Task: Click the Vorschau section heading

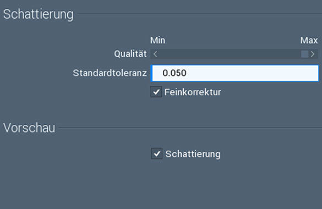Action: (29, 128)
